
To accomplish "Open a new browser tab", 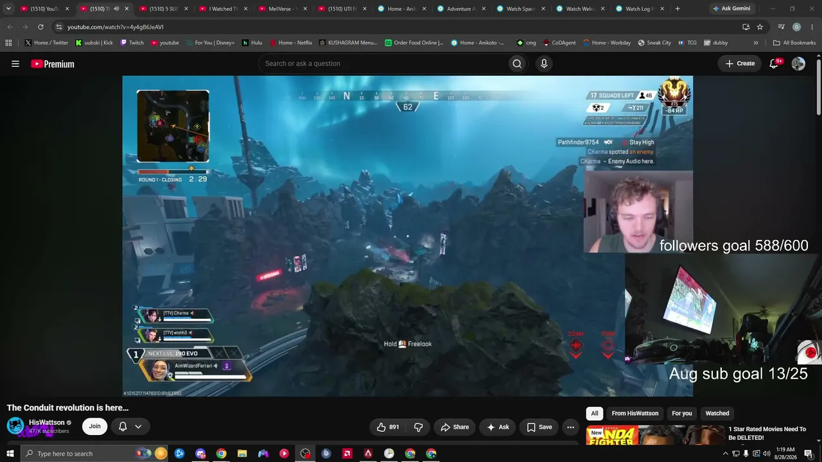I will pyautogui.click(x=678, y=9).
